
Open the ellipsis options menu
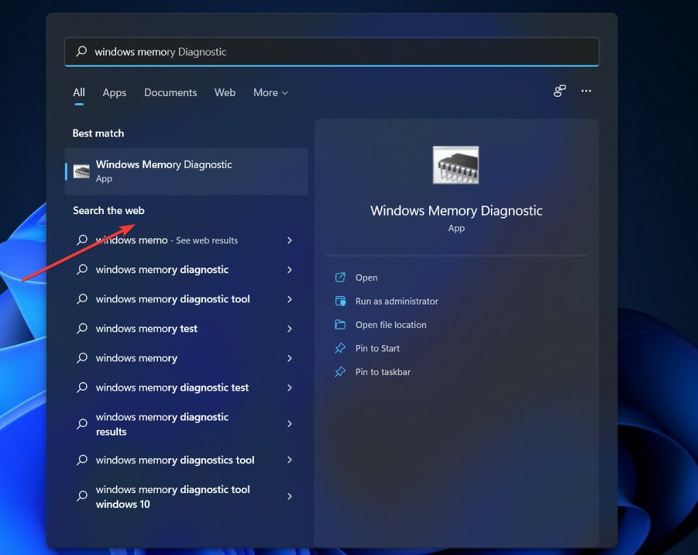pyautogui.click(x=586, y=91)
